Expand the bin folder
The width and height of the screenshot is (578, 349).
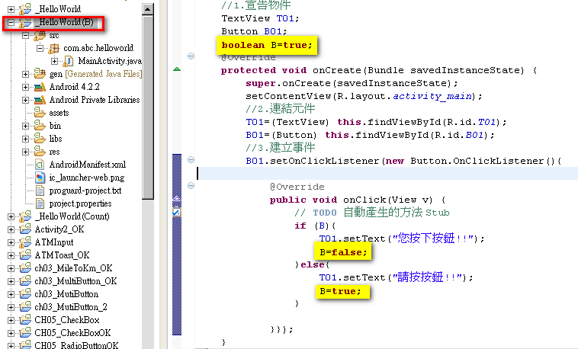[25, 126]
